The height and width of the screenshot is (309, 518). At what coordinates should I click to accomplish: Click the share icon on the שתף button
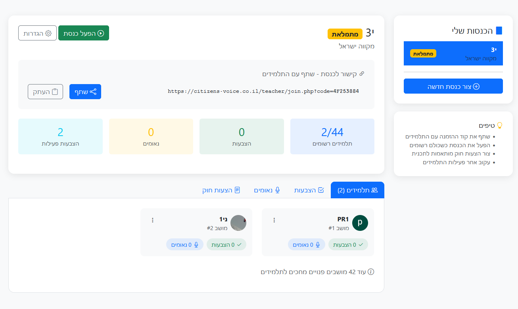click(x=93, y=91)
